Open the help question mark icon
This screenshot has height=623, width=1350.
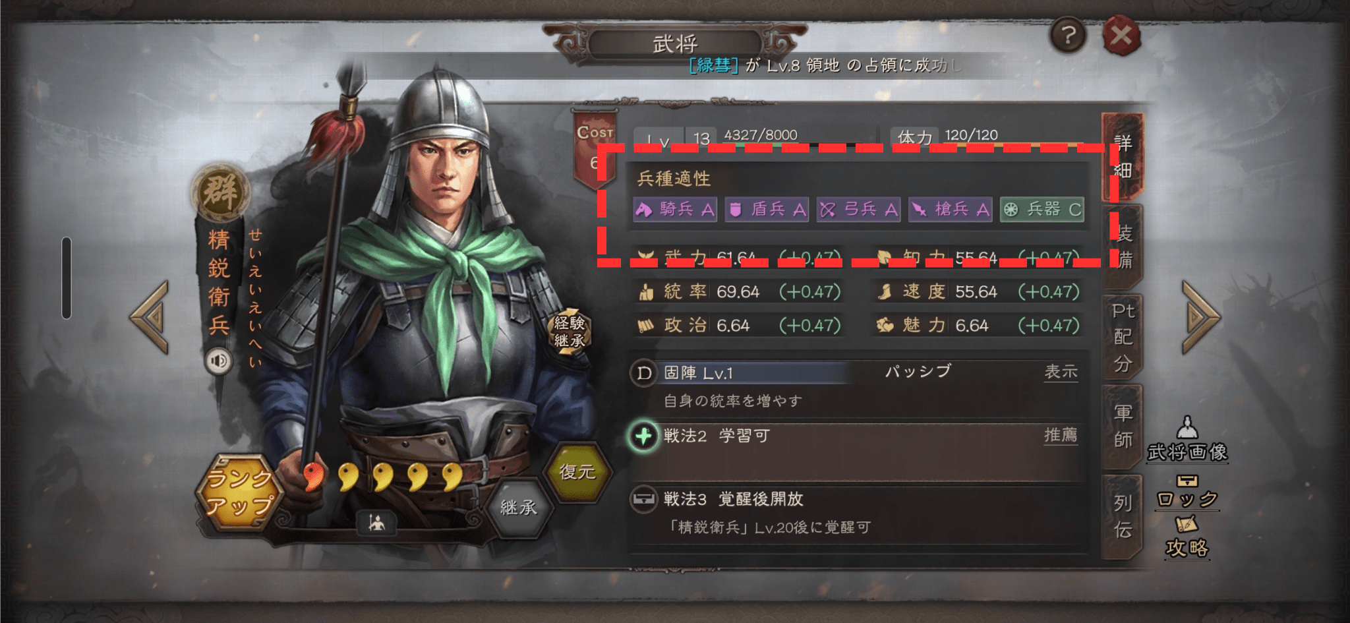[1068, 35]
